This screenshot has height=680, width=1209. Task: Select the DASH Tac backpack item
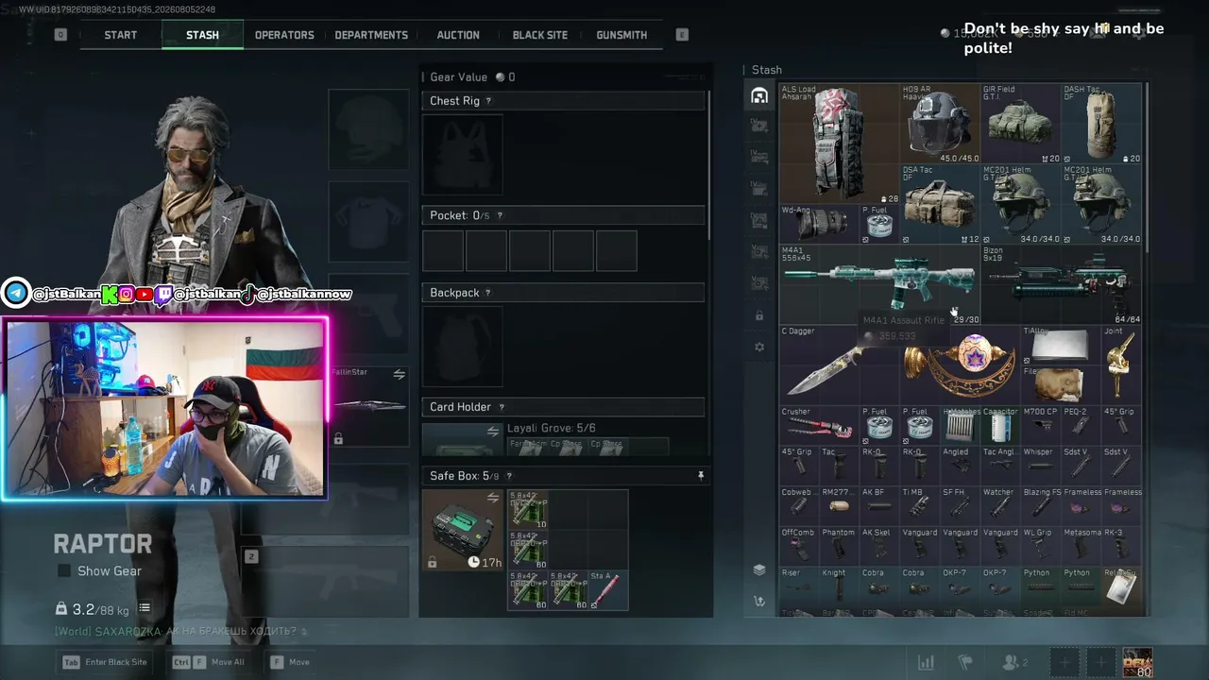click(x=1101, y=124)
